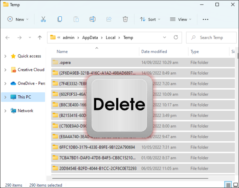Click date 06/05/2022 11:05 am cell

click(160, 169)
